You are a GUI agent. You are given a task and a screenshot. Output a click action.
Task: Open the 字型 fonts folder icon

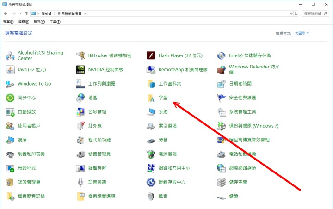(x=151, y=98)
